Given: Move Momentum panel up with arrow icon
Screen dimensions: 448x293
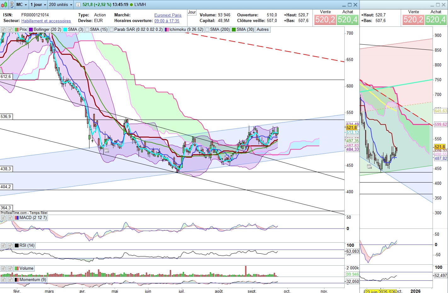Looking at the screenshot, I should pyautogui.click(x=10, y=280).
